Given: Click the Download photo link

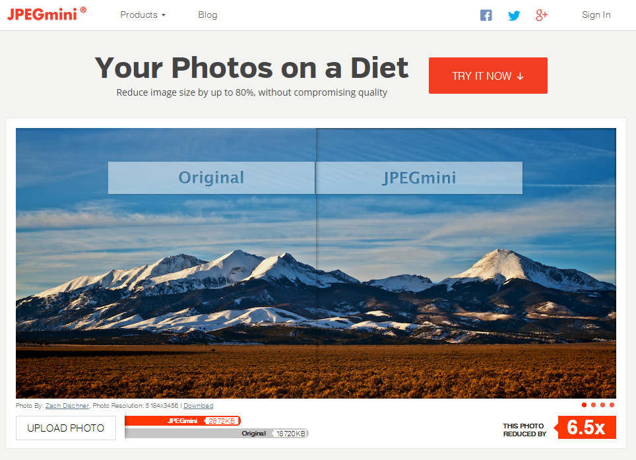Looking at the screenshot, I should [199, 406].
